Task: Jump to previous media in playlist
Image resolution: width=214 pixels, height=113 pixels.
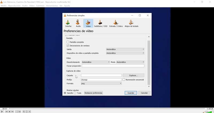Action: point(6,112)
